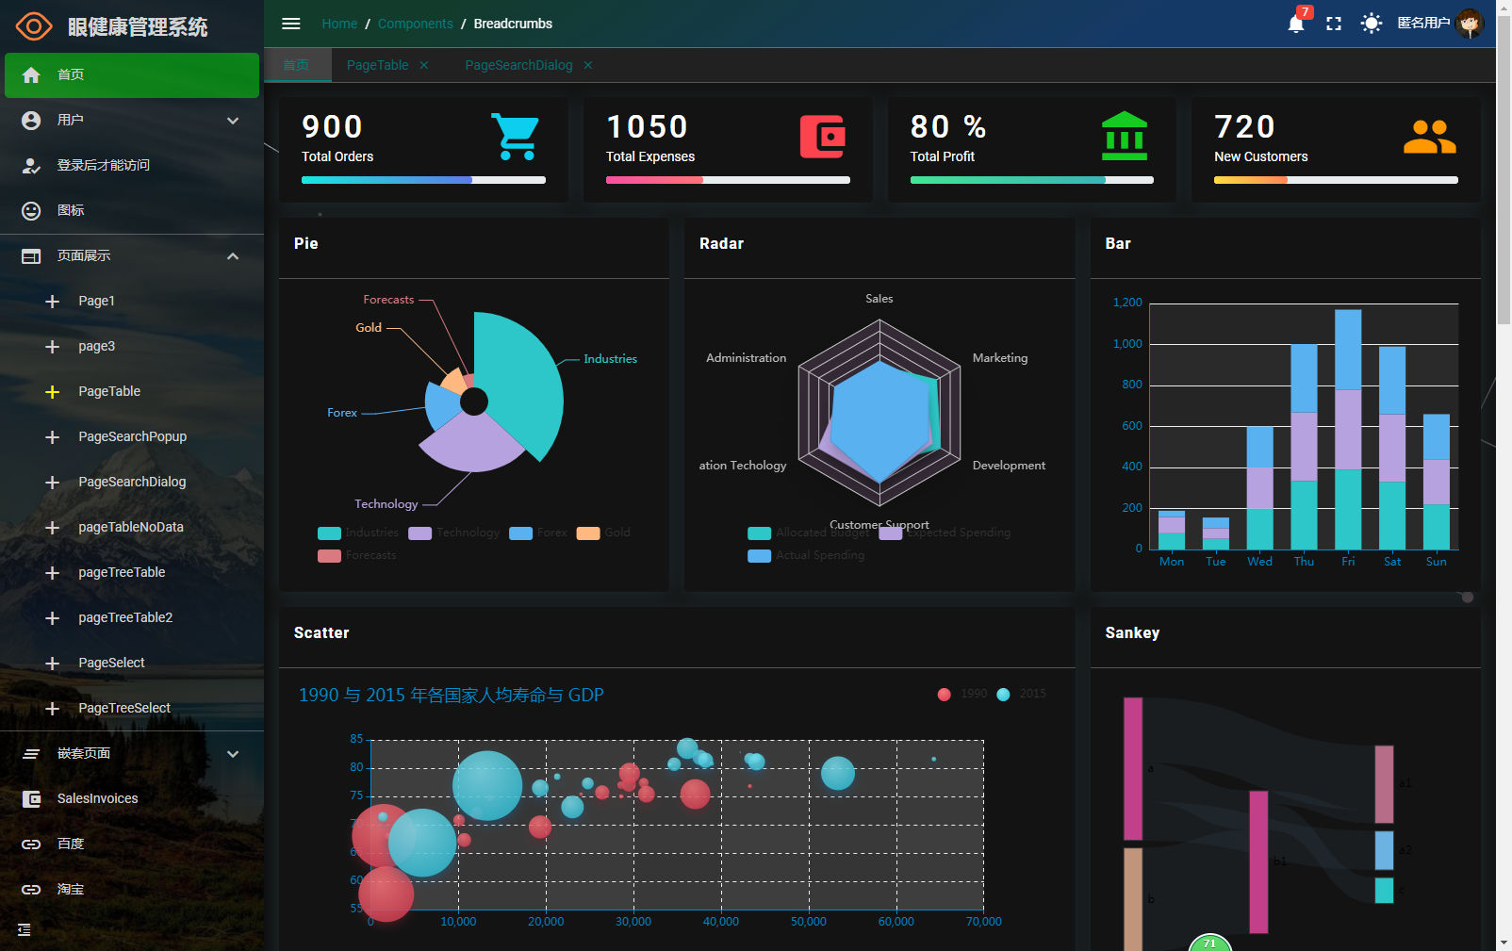Click 匿名用户 username text
The height and width of the screenshot is (951, 1512).
[x=1423, y=23]
